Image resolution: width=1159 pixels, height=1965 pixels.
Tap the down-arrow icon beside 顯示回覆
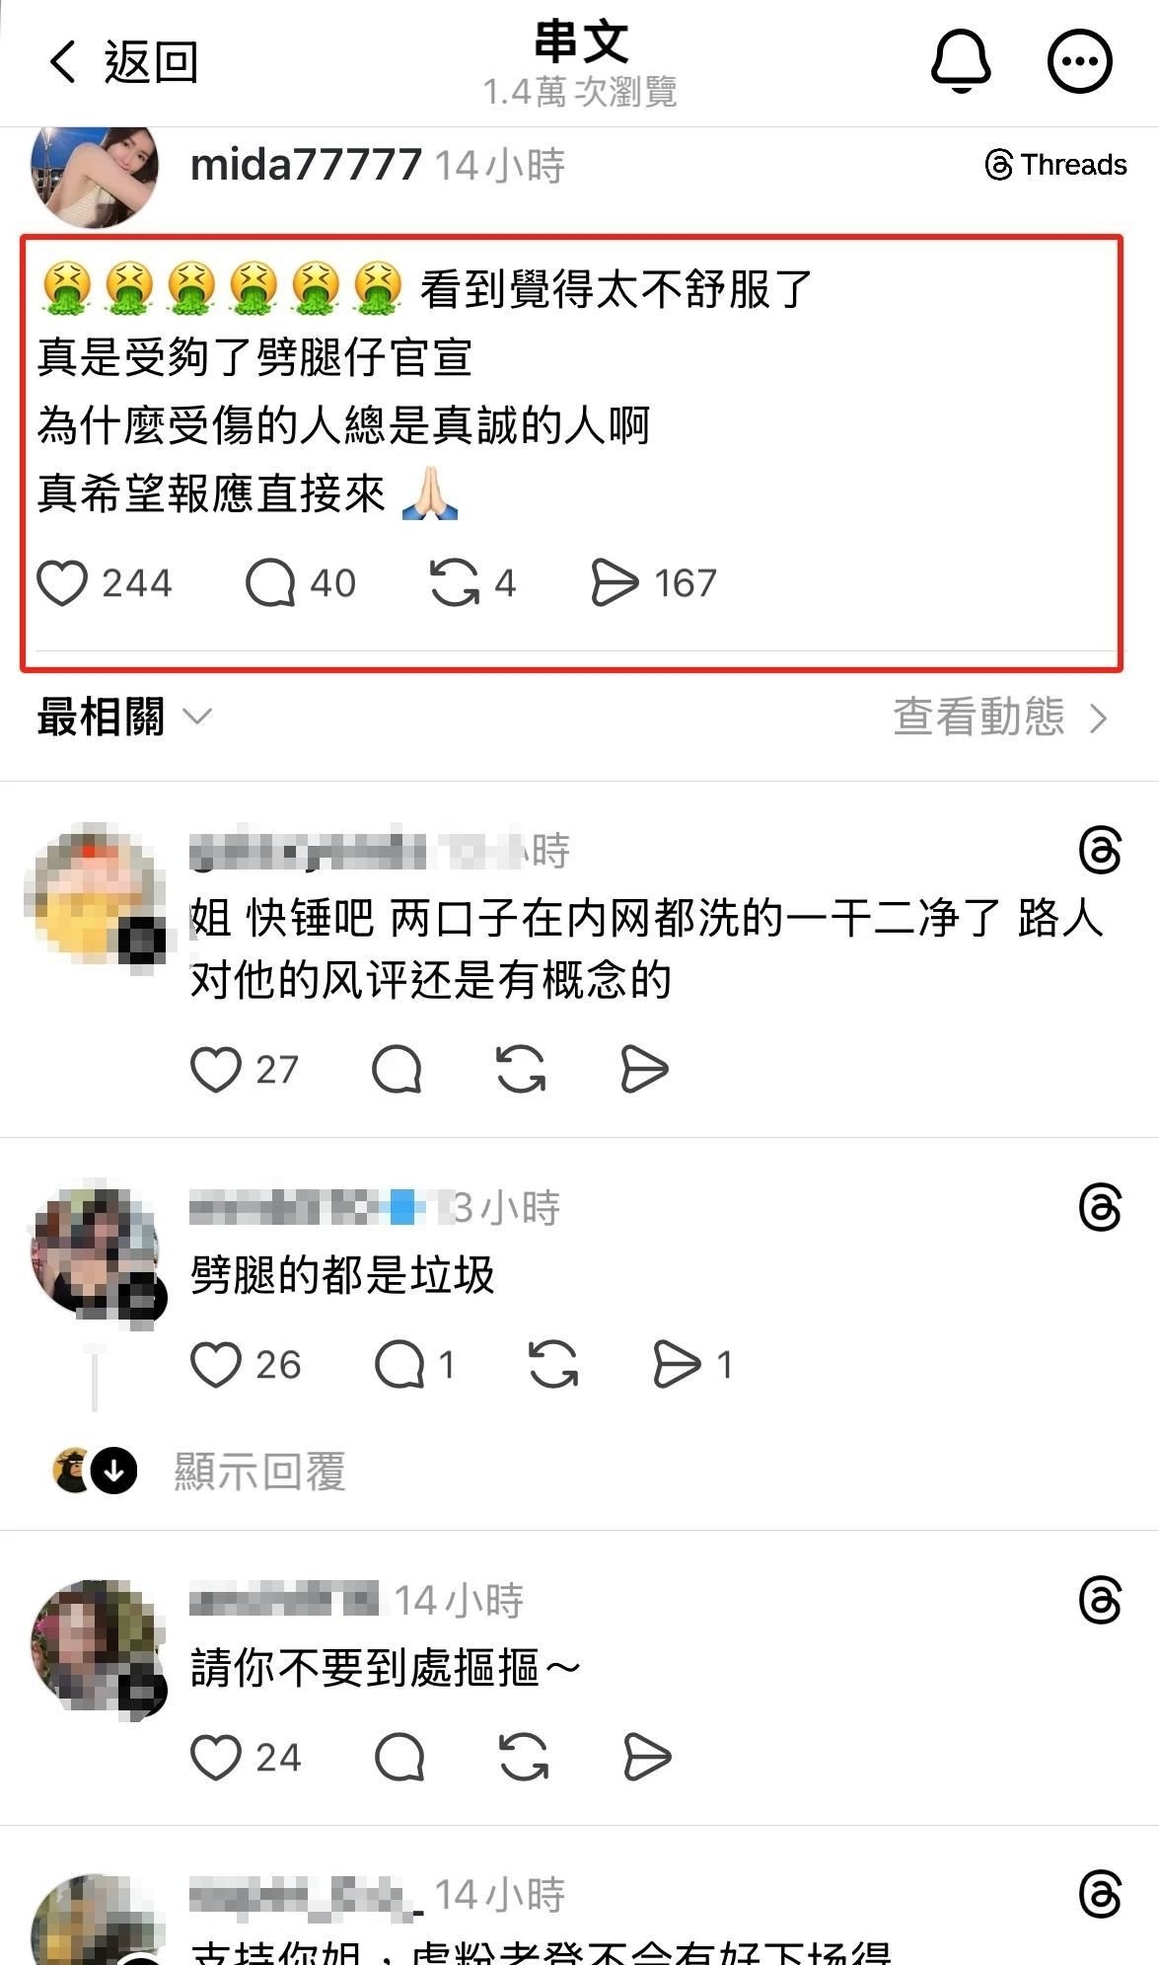pos(114,1472)
